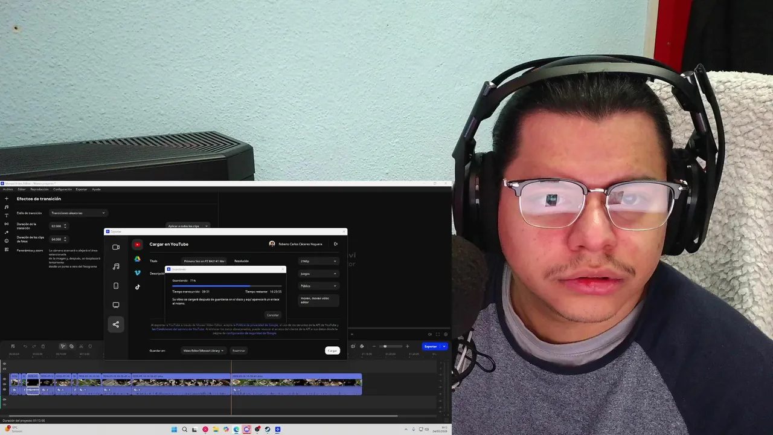Open the Edge browser icon on taskbar

click(x=236, y=430)
